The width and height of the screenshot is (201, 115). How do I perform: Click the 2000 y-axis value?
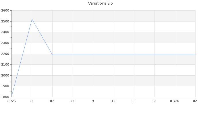[5, 75]
